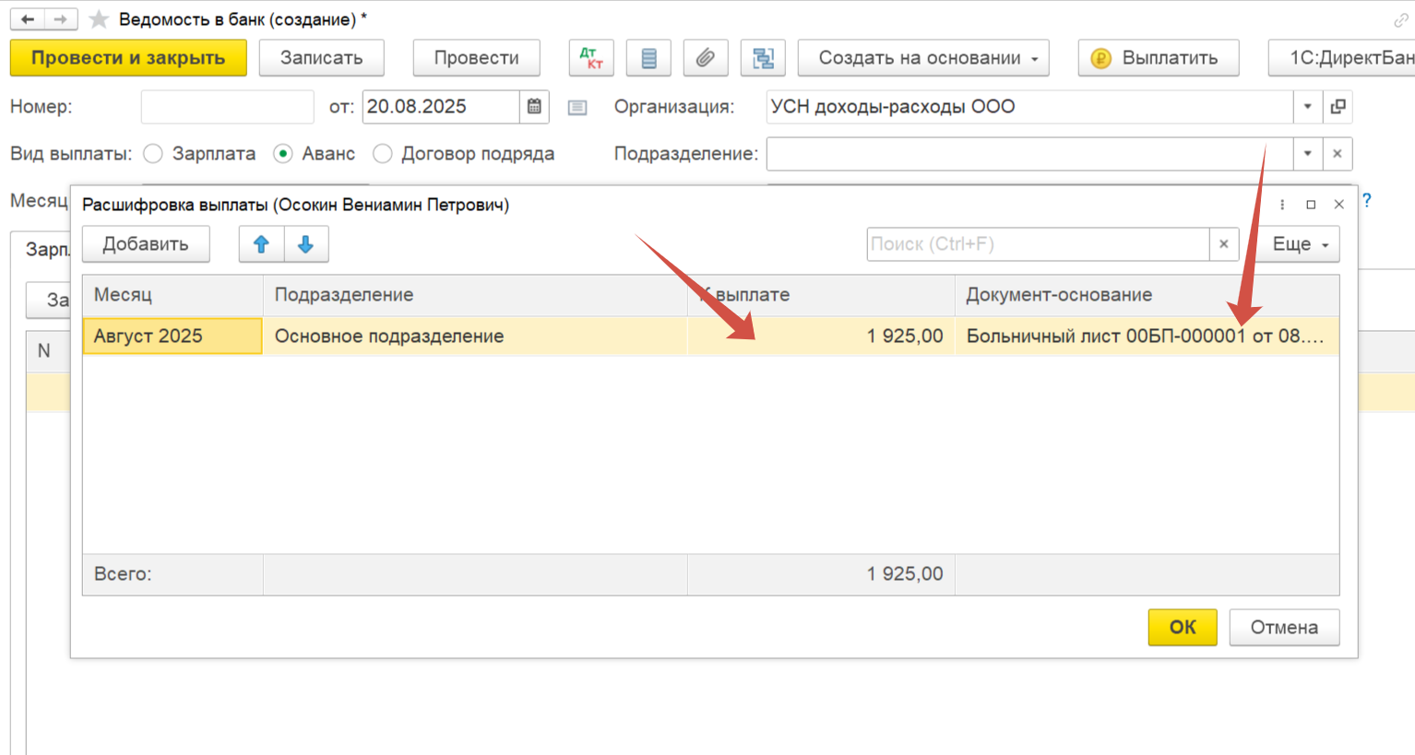Expand the Организация dropdown list

(x=1307, y=107)
